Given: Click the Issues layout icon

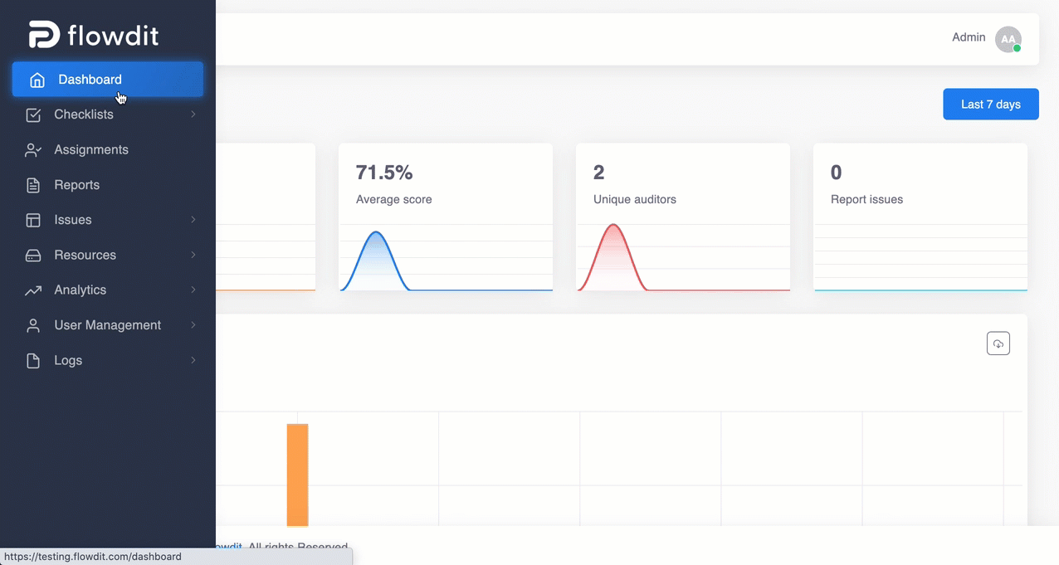Looking at the screenshot, I should [33, 220].
